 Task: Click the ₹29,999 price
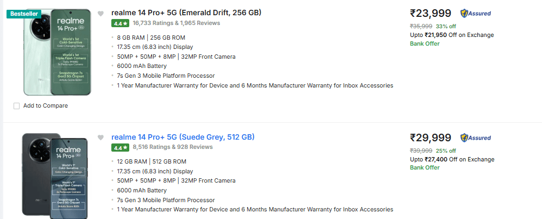(x=431, y=138)
